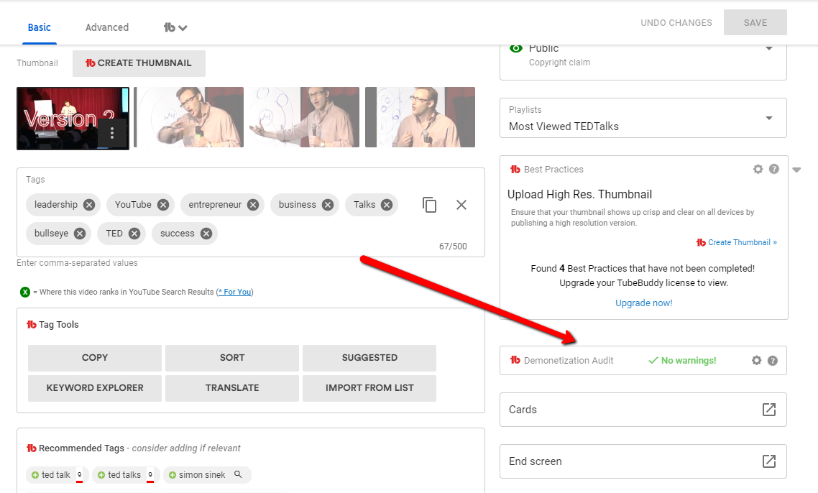This screenshot has width=818, height=493.
Task: Select the Basic tab
Action: (40, 27)
